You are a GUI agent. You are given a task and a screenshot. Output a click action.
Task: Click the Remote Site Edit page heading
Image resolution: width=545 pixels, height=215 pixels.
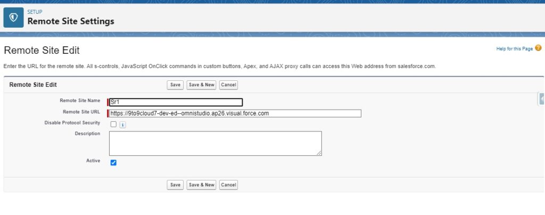[42, 51]
